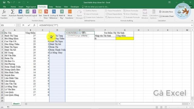The height and width of the screenshot is (109, 194).
Task: Click the vertical scrollbar up arrow
Action: coord(192,30)
